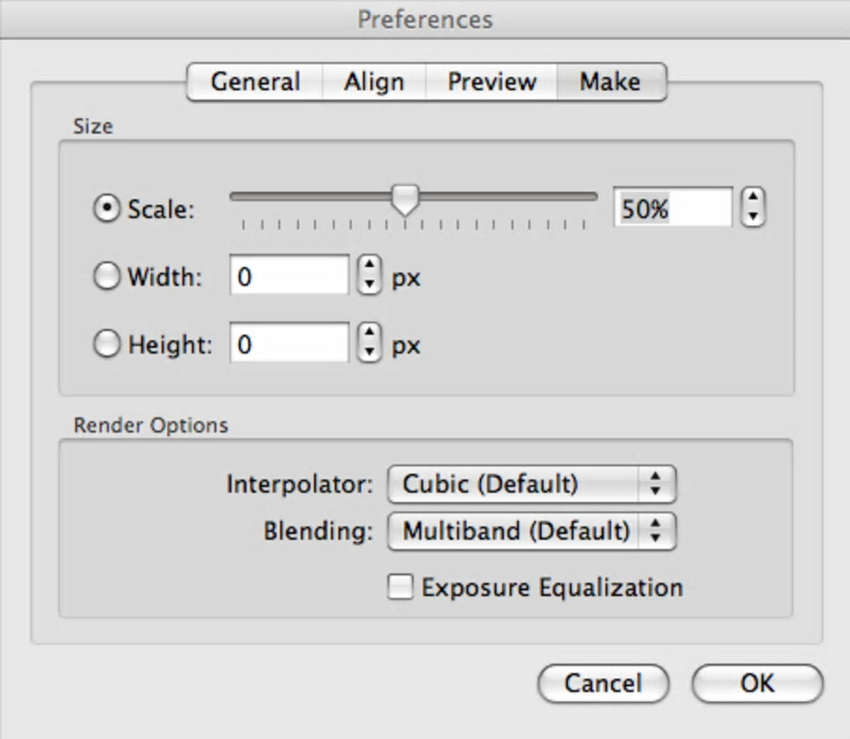
Task: Decrease scale percentage with stepper down arrow
Action: click(x=753, y=217)
